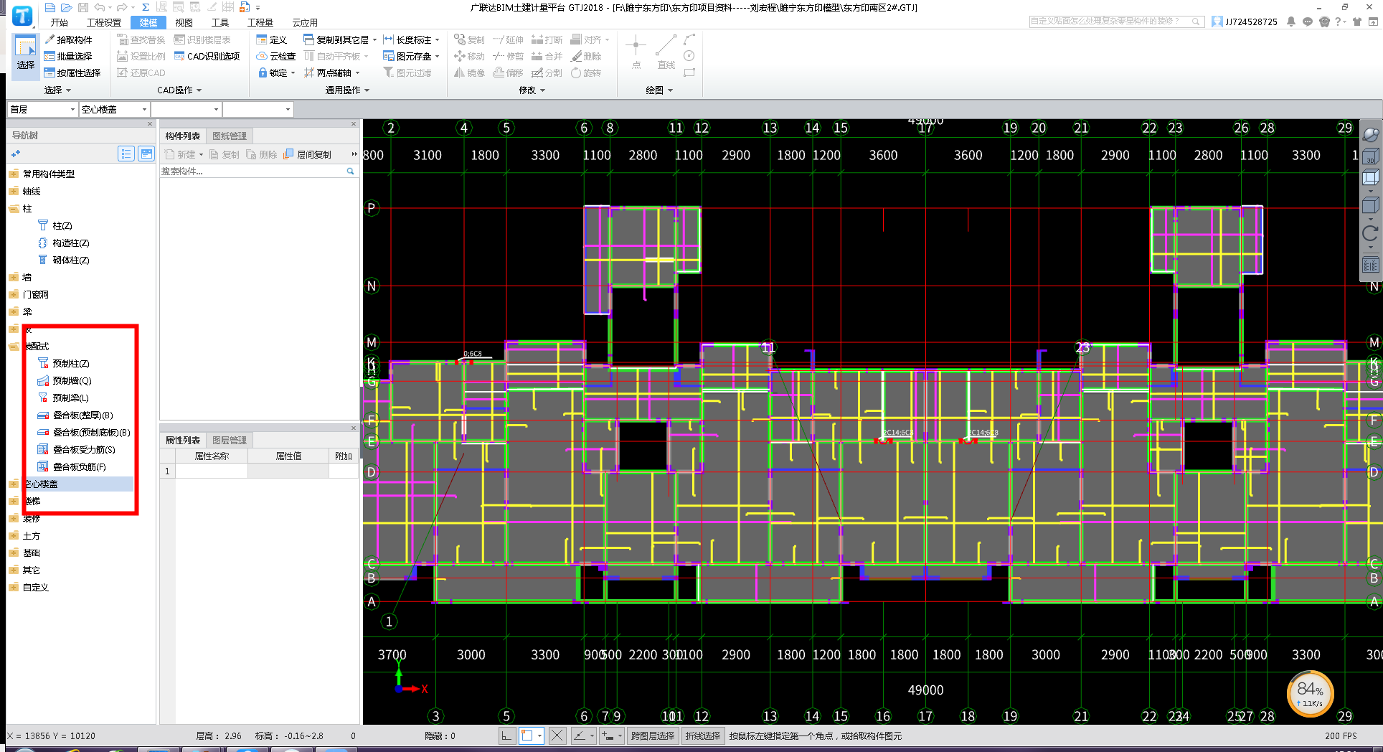
Task: Click the notification bell icon
Action: (x=1291, y=22)
